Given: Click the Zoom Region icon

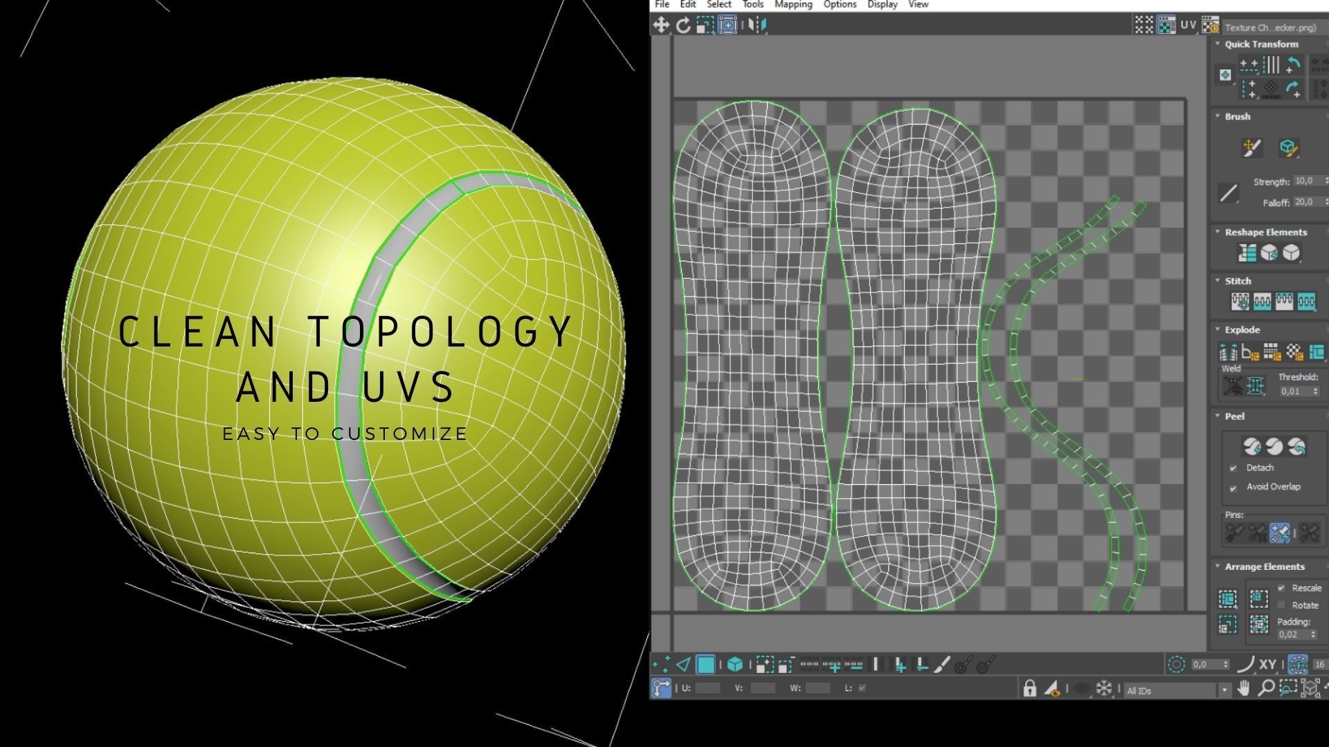Looking at the screenshot, I should 1288,688.
